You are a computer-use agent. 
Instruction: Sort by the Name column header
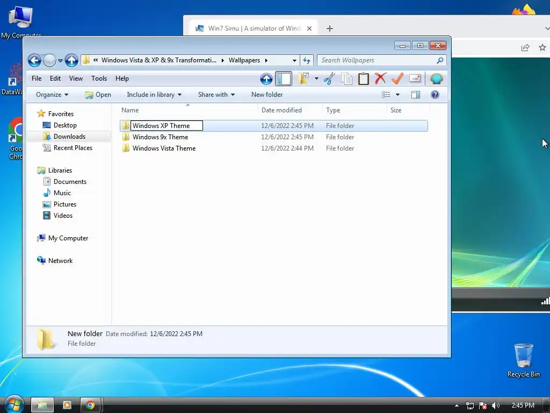click(x=187, y=110)
